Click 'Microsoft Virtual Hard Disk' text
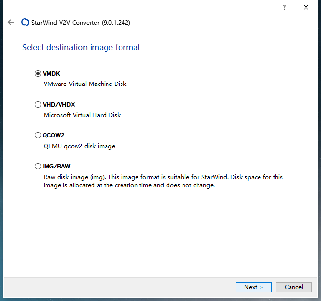 pos(82,115)
